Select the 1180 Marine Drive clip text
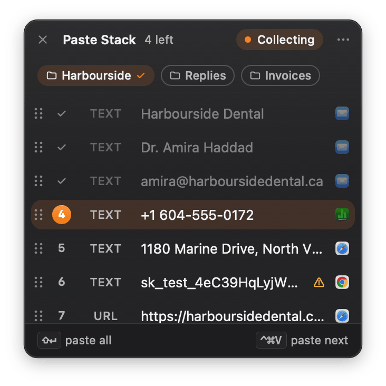 coord(231,249)
